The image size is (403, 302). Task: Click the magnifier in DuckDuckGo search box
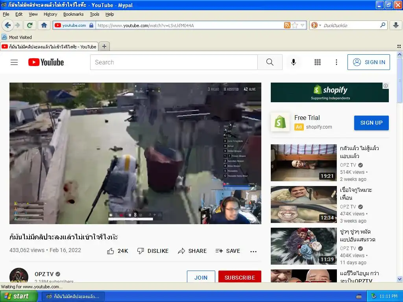coord(383,25)
